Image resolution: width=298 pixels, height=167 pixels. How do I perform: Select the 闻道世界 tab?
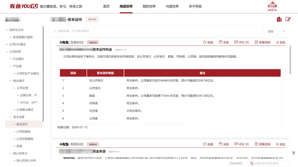pyautogui.click(x=126, y=6)
